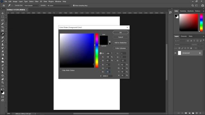The width and height of the screenshot is (205, 115).
Task: Select the Gradient tool
Action: [x=3, y=55]
